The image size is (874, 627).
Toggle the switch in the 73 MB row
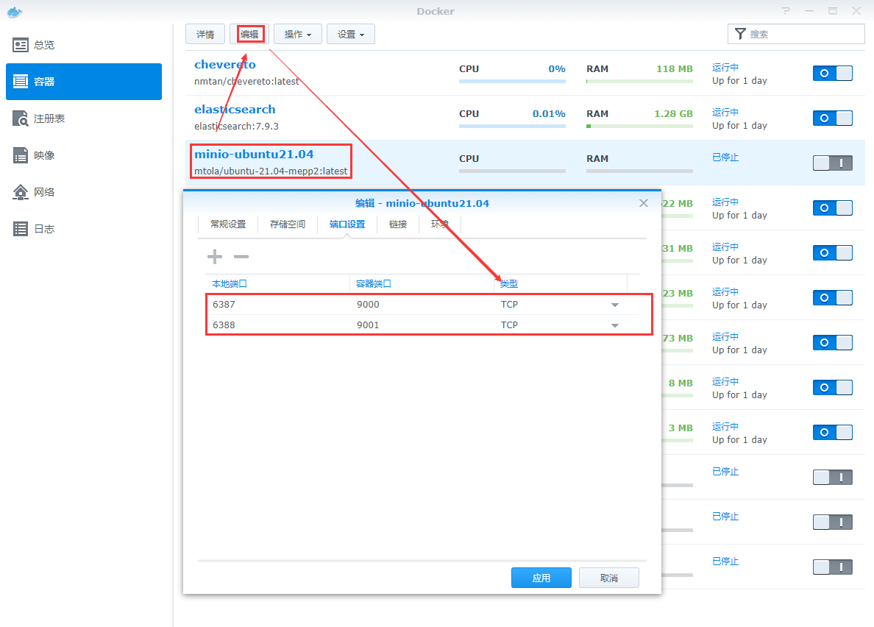[x=833, y=342]
